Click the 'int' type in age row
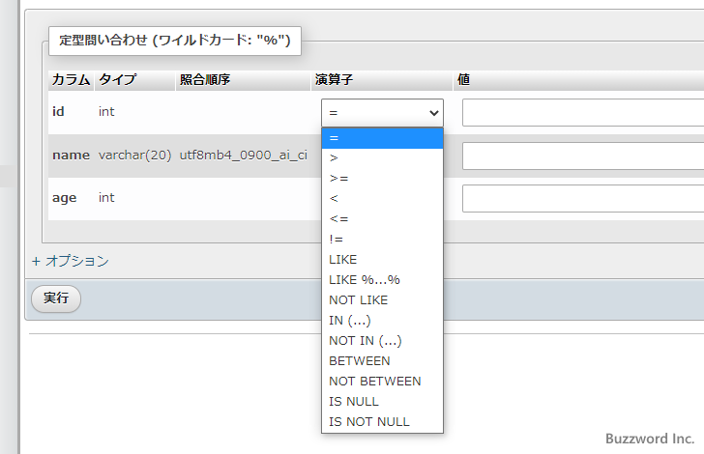Screen dimensions: 704x454 [x=106, y=197]
